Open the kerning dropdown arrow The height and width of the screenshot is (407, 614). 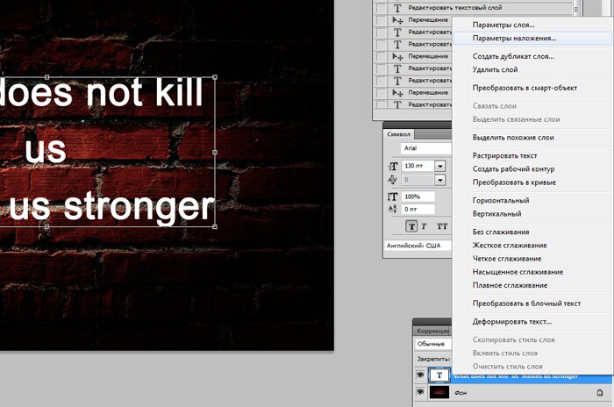coord(440,180)
